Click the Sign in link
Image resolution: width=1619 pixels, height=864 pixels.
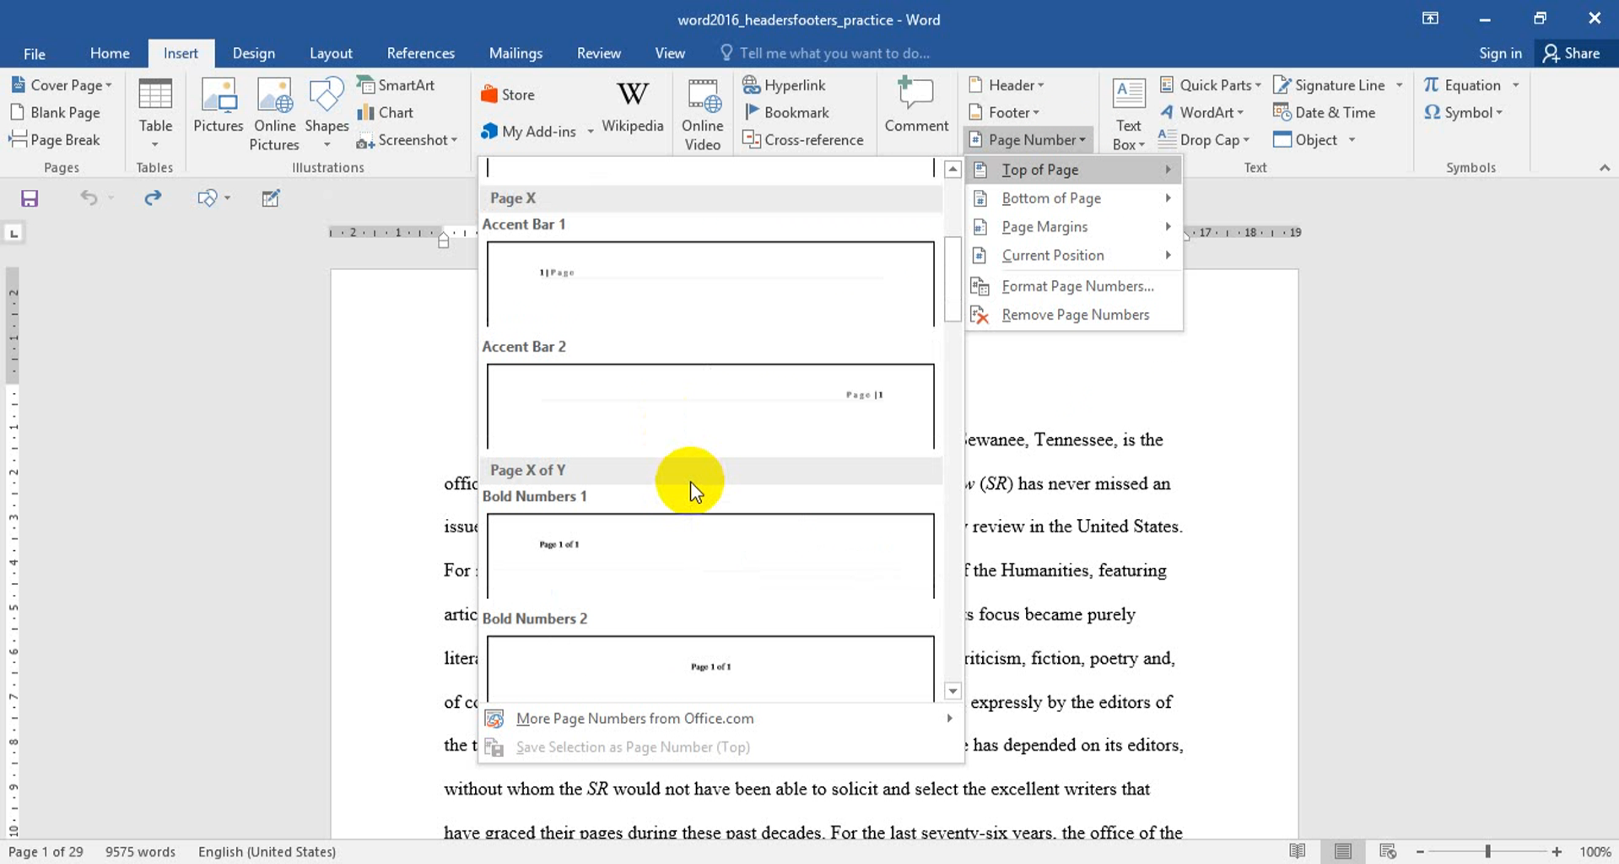[x=1500, y=53]
